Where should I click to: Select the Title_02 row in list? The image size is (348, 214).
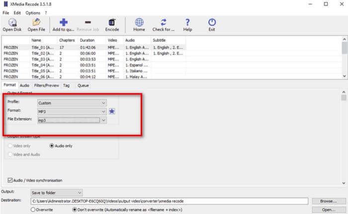click(x=94, y=53)
